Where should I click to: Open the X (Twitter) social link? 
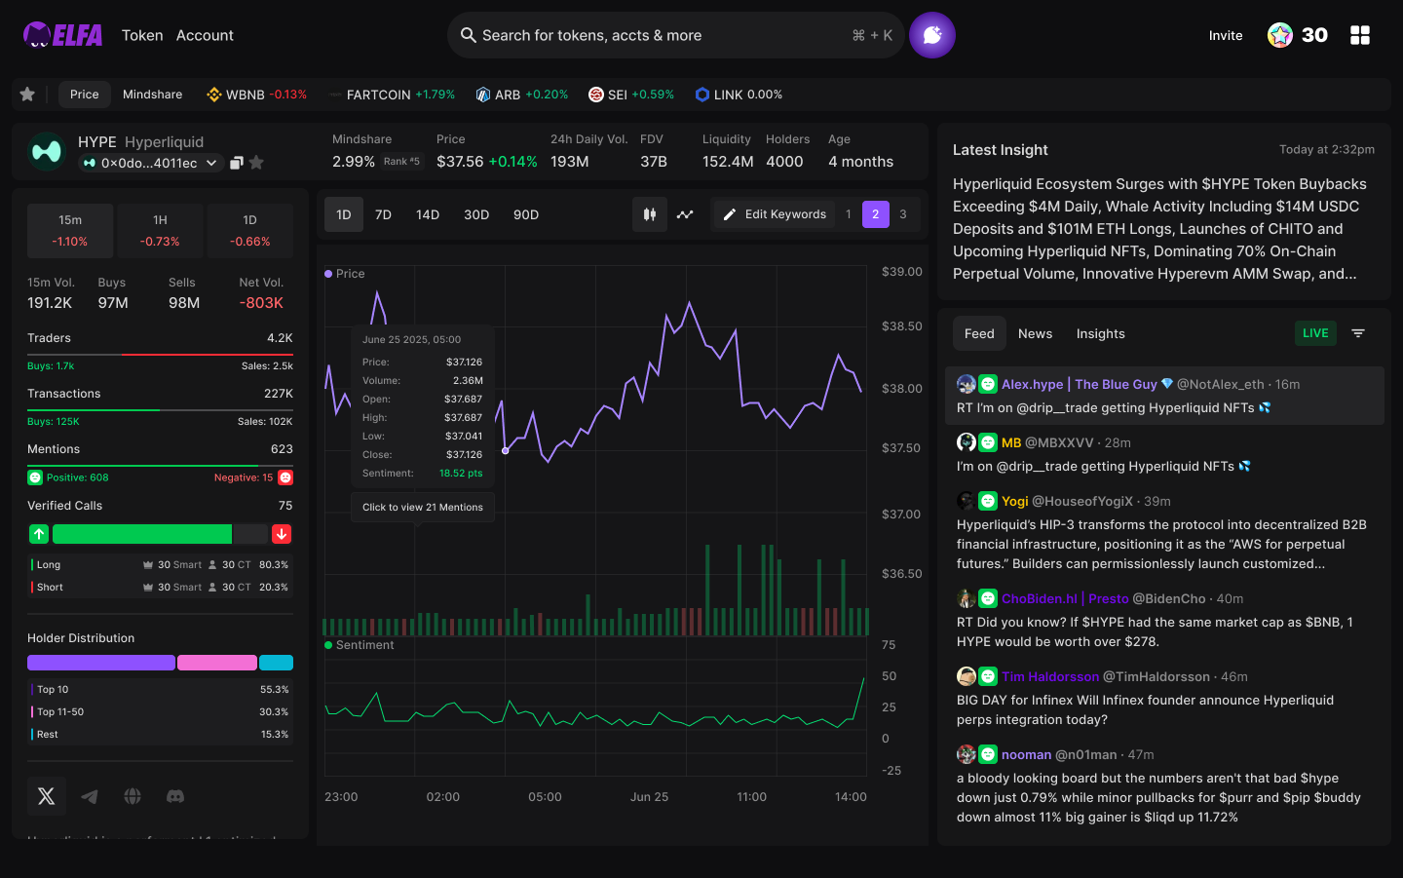46,796
